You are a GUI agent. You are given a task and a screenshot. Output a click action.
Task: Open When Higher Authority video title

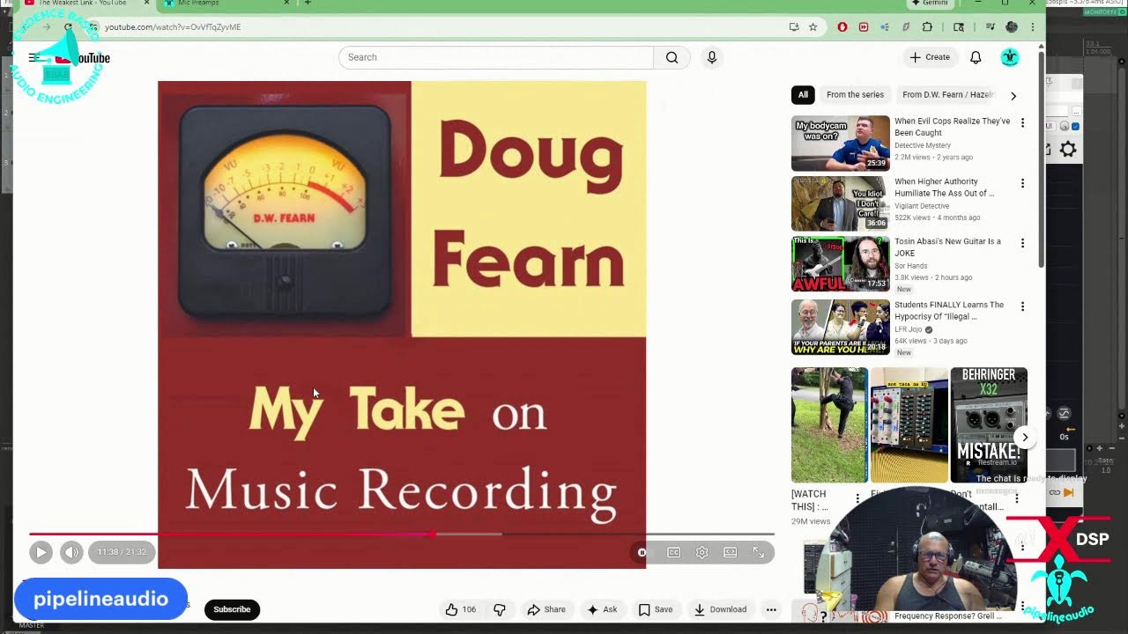pyautogui.click(x=944, y=188)
